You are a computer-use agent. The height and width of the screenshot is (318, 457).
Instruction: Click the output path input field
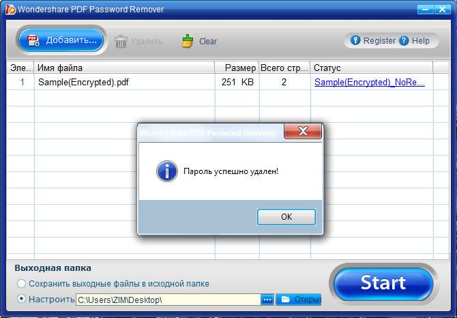(x=168, y=300)
